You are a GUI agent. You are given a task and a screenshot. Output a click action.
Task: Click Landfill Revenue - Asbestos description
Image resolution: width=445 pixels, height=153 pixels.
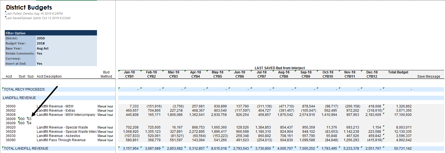(59, 136)
